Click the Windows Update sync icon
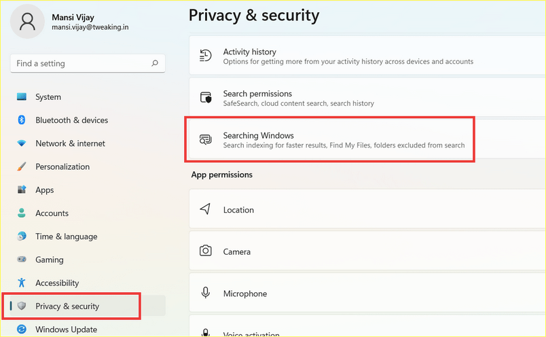 [x=22, y=329]
